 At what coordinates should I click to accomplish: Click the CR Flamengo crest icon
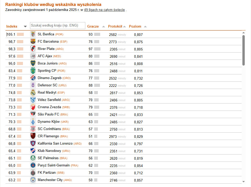point(33,136)
